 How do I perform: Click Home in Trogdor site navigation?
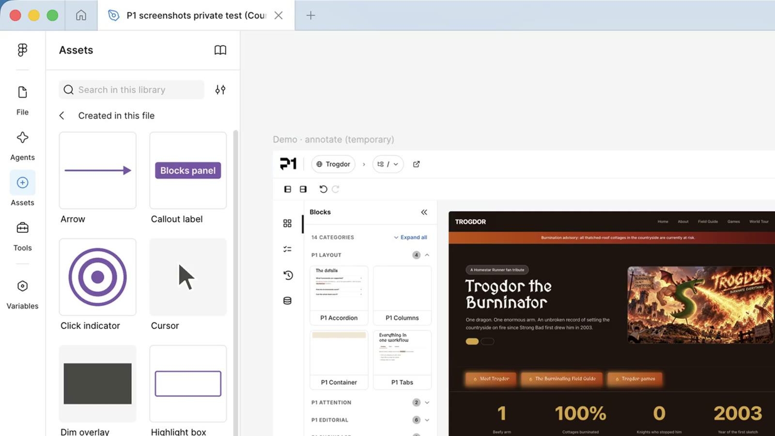pos(663,221)
